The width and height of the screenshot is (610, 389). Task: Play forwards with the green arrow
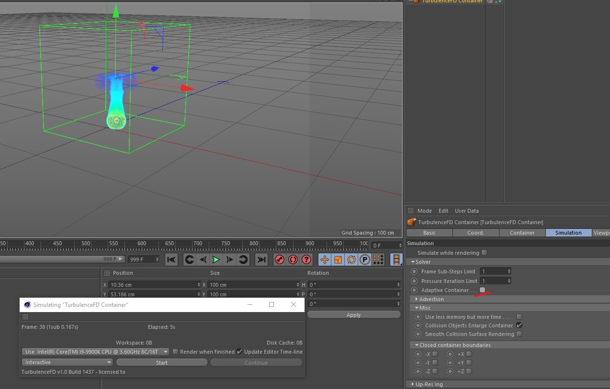pyautogui.click(x=216, y=259)
